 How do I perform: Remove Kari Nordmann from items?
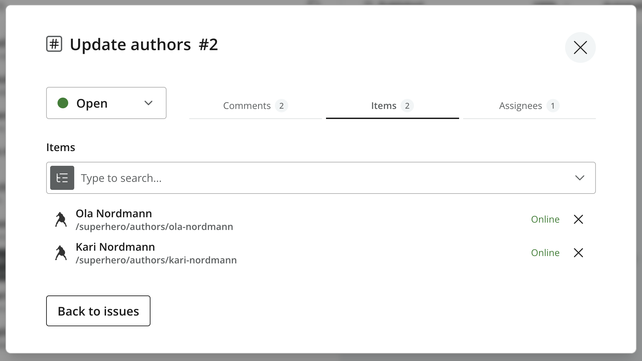click(x=578, y=253)
